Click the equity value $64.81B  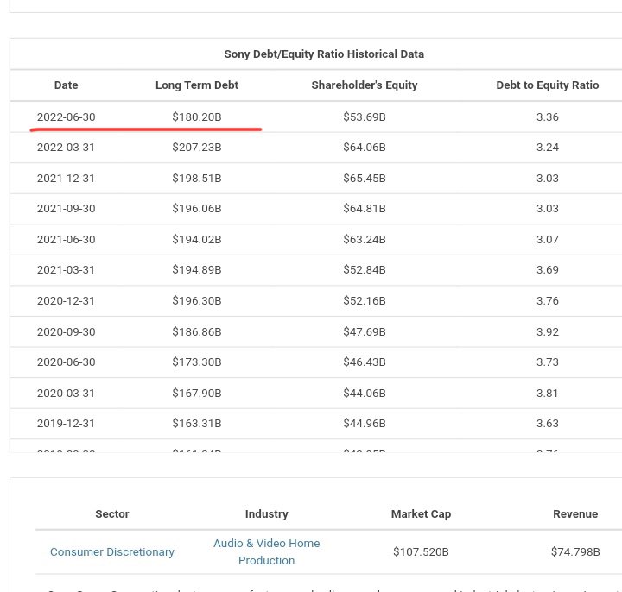pos(365,209)
